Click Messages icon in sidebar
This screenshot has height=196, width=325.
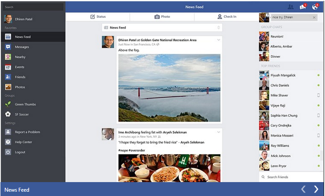tap(8, 47)
